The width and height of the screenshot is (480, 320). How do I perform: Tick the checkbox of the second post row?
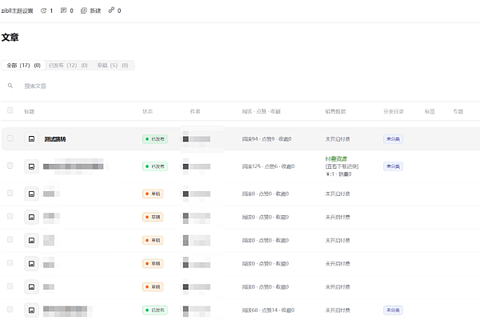10,166
